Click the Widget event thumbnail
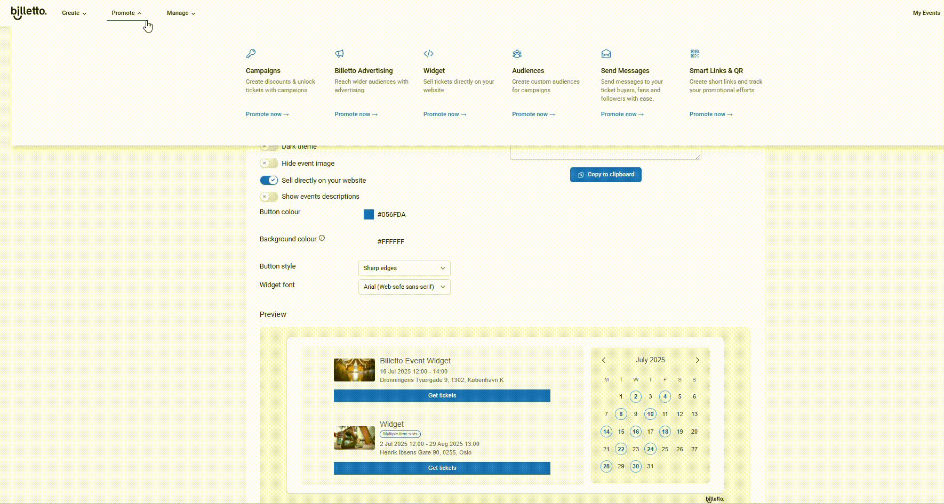Viewport: 944px width, 504px height. click(354, 438)
